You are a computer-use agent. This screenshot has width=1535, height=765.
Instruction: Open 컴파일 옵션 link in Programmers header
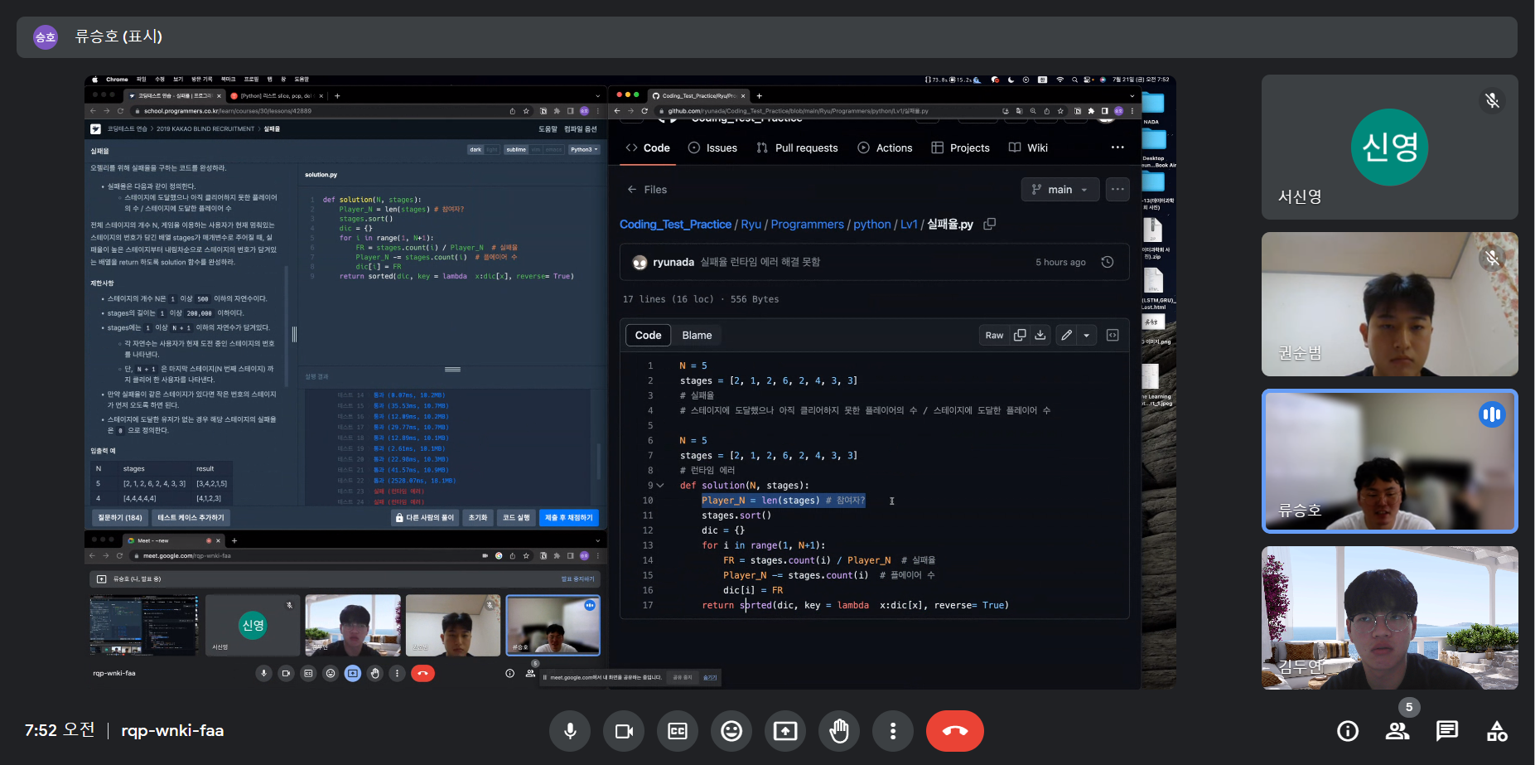tap(581, 128)
